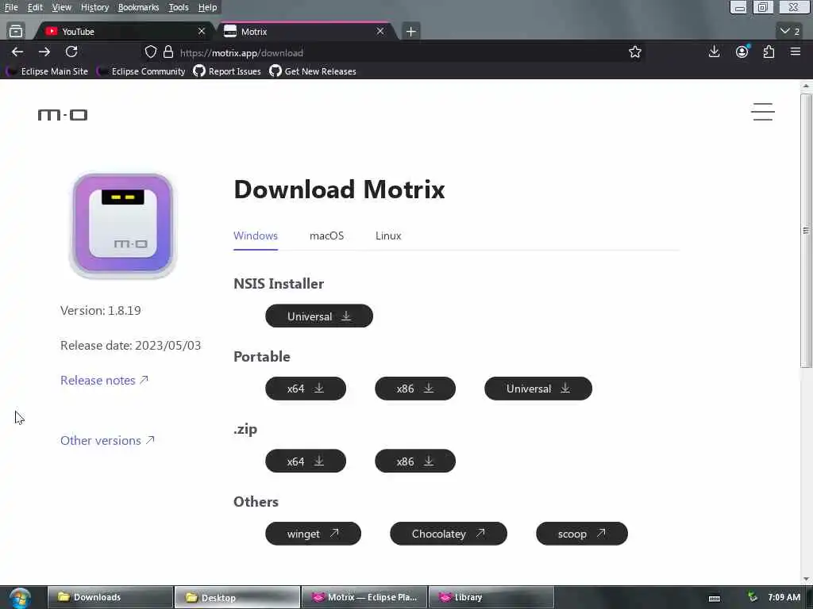Download the .zip x64 build
The height and width of the screenshot is (609, 813).
tap(306, 461)
